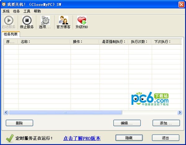Click the 退出 exit button
This screenshot has width=186, height=145.
(x=166, y=138)
